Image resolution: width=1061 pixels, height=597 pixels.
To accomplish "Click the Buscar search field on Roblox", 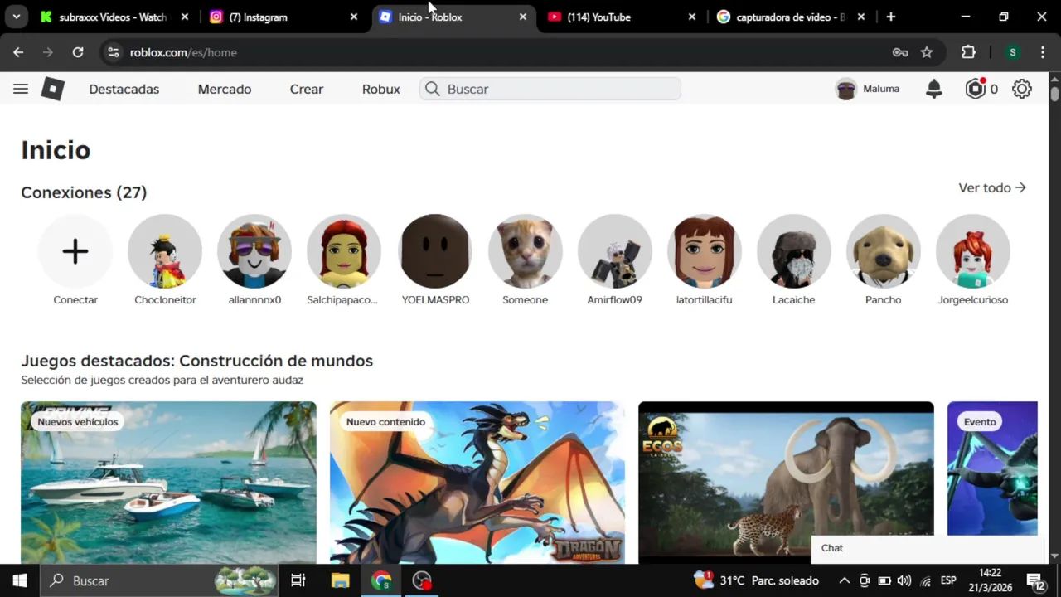I will (x=550, y=89).
